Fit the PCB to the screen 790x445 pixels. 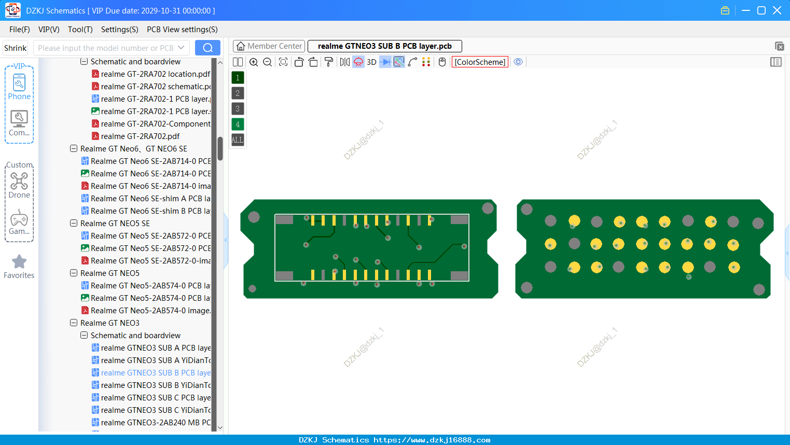coord(283,62)
